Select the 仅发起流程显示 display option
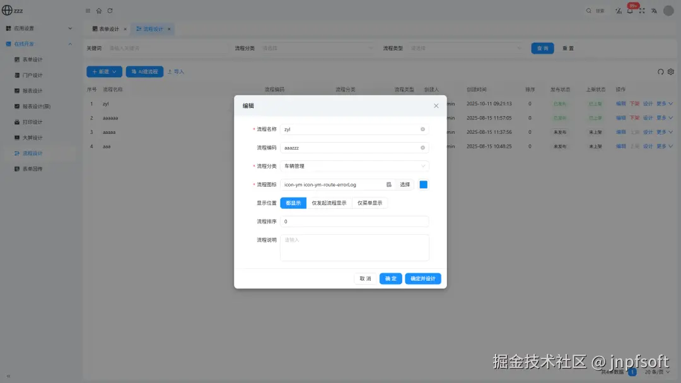Screen dimensions: 681x383 [329, 203]
